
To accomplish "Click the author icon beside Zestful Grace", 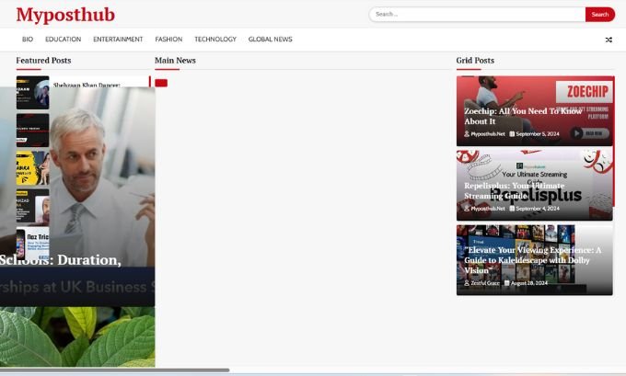I will pyautogui.click(x=467, y=283).
